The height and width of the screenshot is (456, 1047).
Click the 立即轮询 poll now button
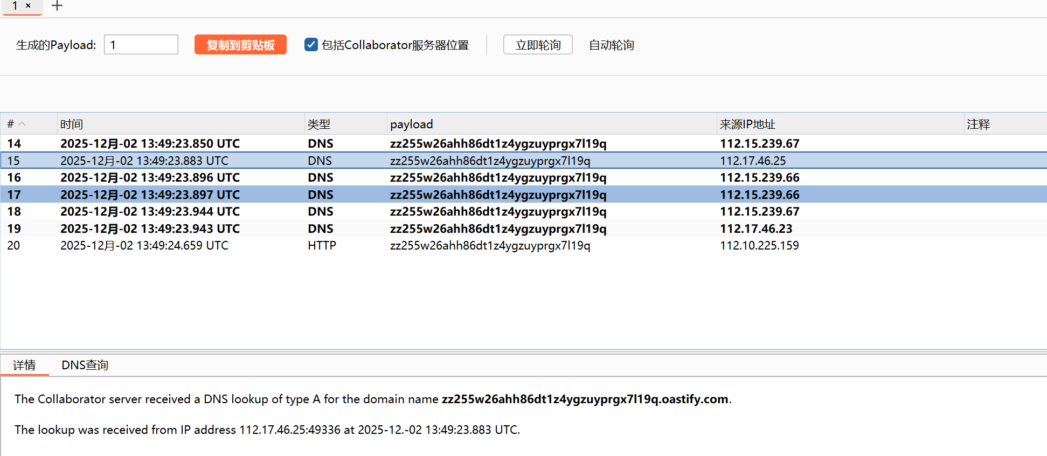click(x=537, y=45)
